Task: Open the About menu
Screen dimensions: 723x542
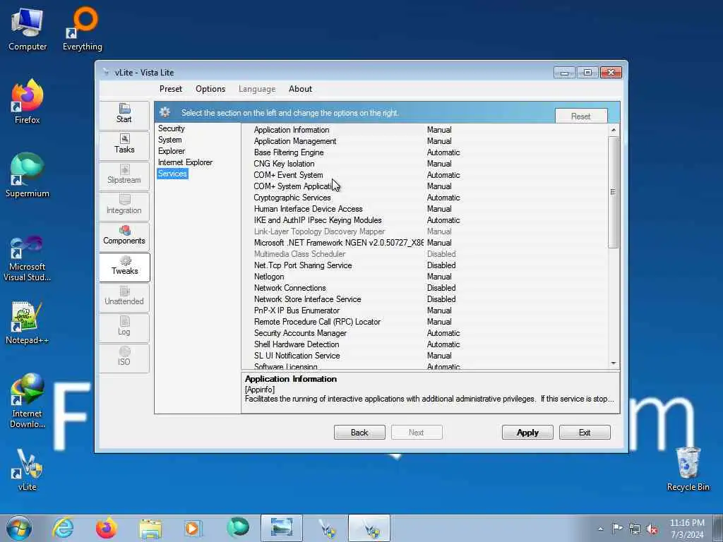Action: tap(300, 89)
